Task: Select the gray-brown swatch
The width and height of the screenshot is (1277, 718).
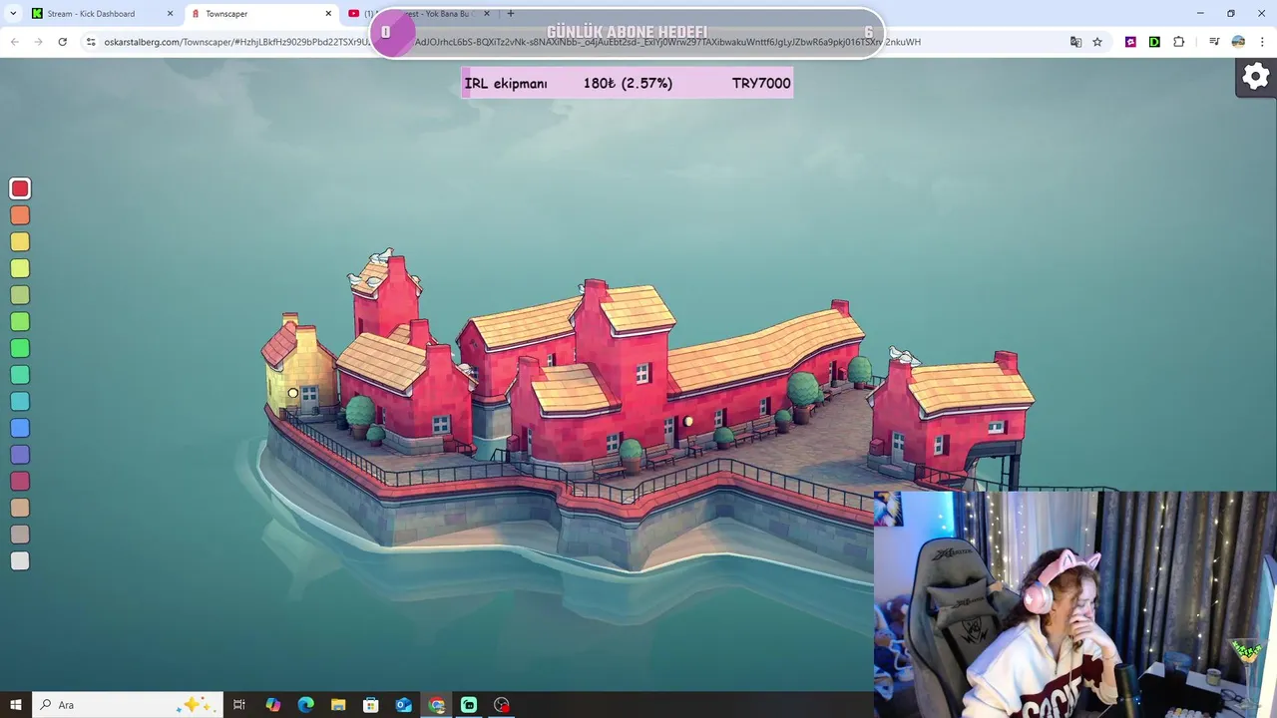Action: pyautogui.click(x=20, y=535)
